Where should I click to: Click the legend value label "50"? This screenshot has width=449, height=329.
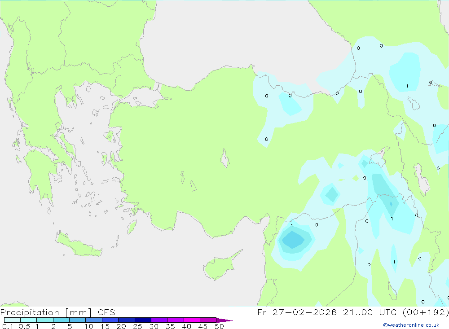pyautogui.click(x=219, y=326)
